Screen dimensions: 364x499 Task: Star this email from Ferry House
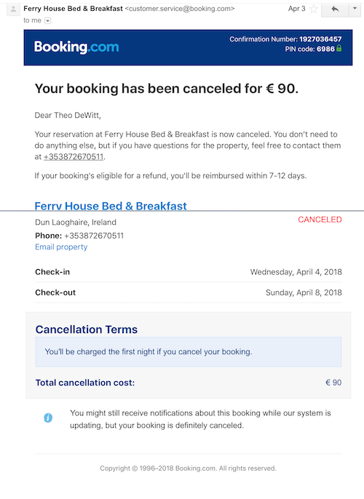[313, 9]
